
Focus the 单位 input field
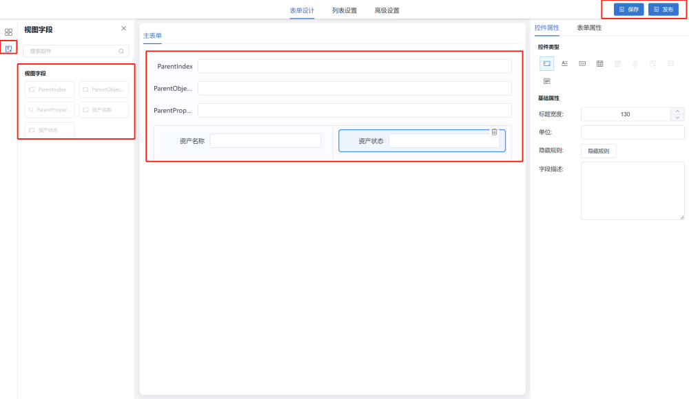coord(632,132)
